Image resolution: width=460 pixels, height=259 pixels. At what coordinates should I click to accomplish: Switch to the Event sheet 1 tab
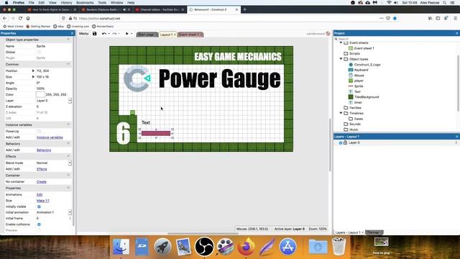(x=190, y=35)
